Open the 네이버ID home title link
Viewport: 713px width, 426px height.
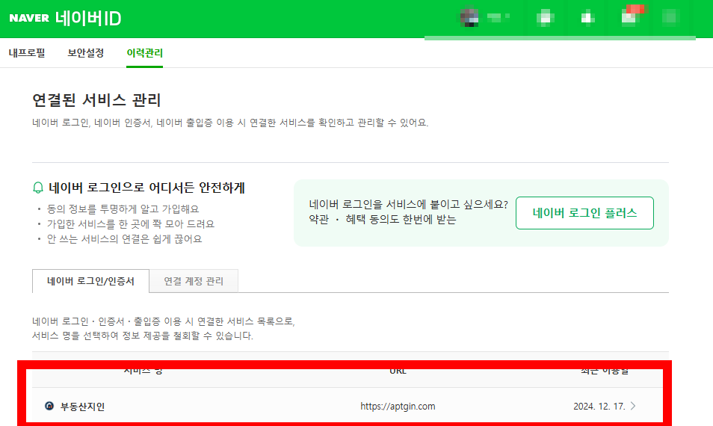pyautogui.click(x=88, y=18)
